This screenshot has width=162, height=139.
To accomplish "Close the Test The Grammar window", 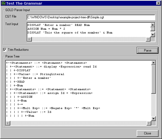I will tap(158, 3).
